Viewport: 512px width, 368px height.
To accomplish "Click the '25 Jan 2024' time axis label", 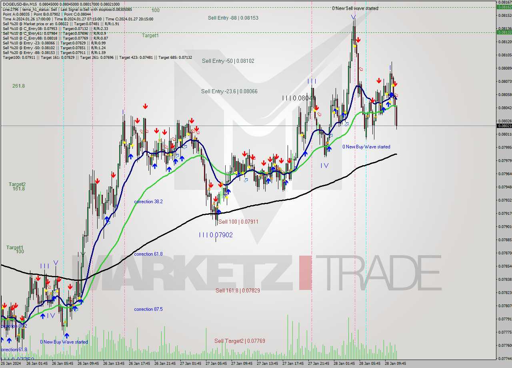I will pos(10,364).
